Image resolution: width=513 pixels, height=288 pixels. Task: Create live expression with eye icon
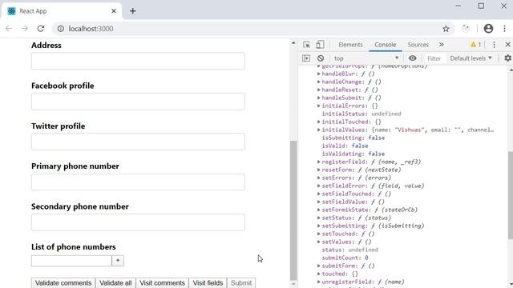[x=413, y=58]
